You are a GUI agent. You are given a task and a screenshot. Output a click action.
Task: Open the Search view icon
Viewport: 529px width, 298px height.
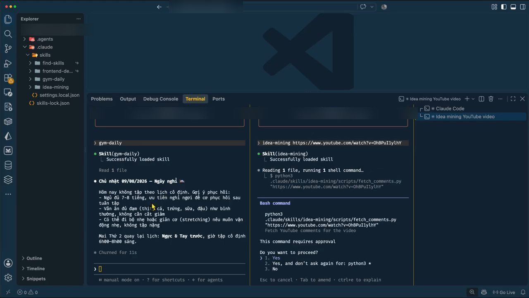click(x=8, y=34)
